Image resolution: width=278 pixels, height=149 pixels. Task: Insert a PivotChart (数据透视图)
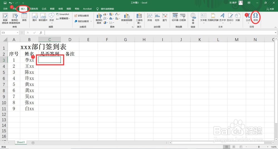pyautogui.click(x=126, y=18)
